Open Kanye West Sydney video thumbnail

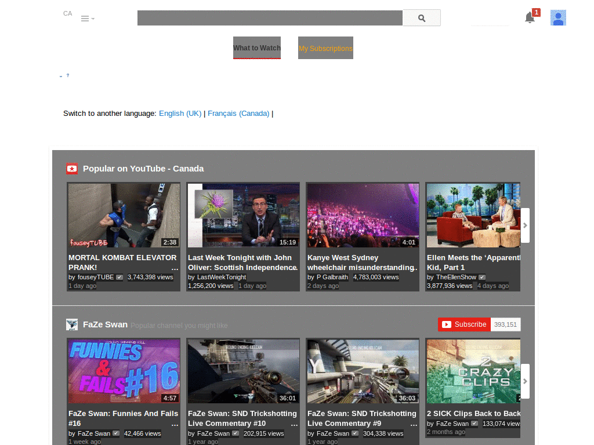[363, 216]
